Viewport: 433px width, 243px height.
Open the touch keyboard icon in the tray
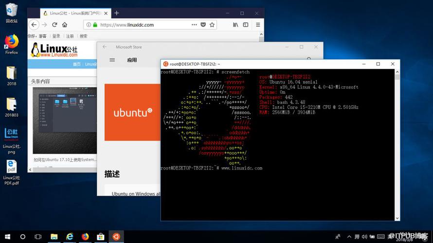point(381,236)
